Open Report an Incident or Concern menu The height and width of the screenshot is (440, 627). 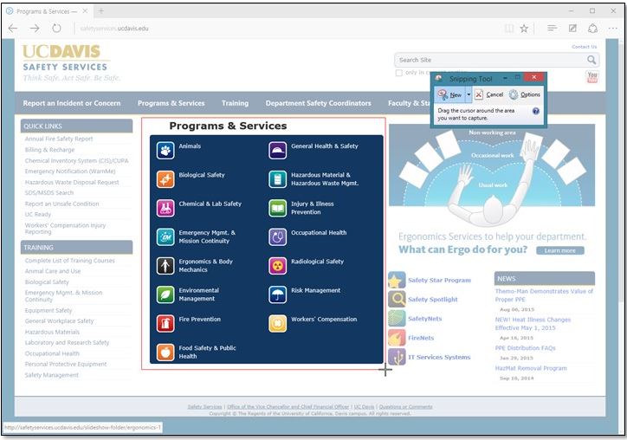[72, 103]
